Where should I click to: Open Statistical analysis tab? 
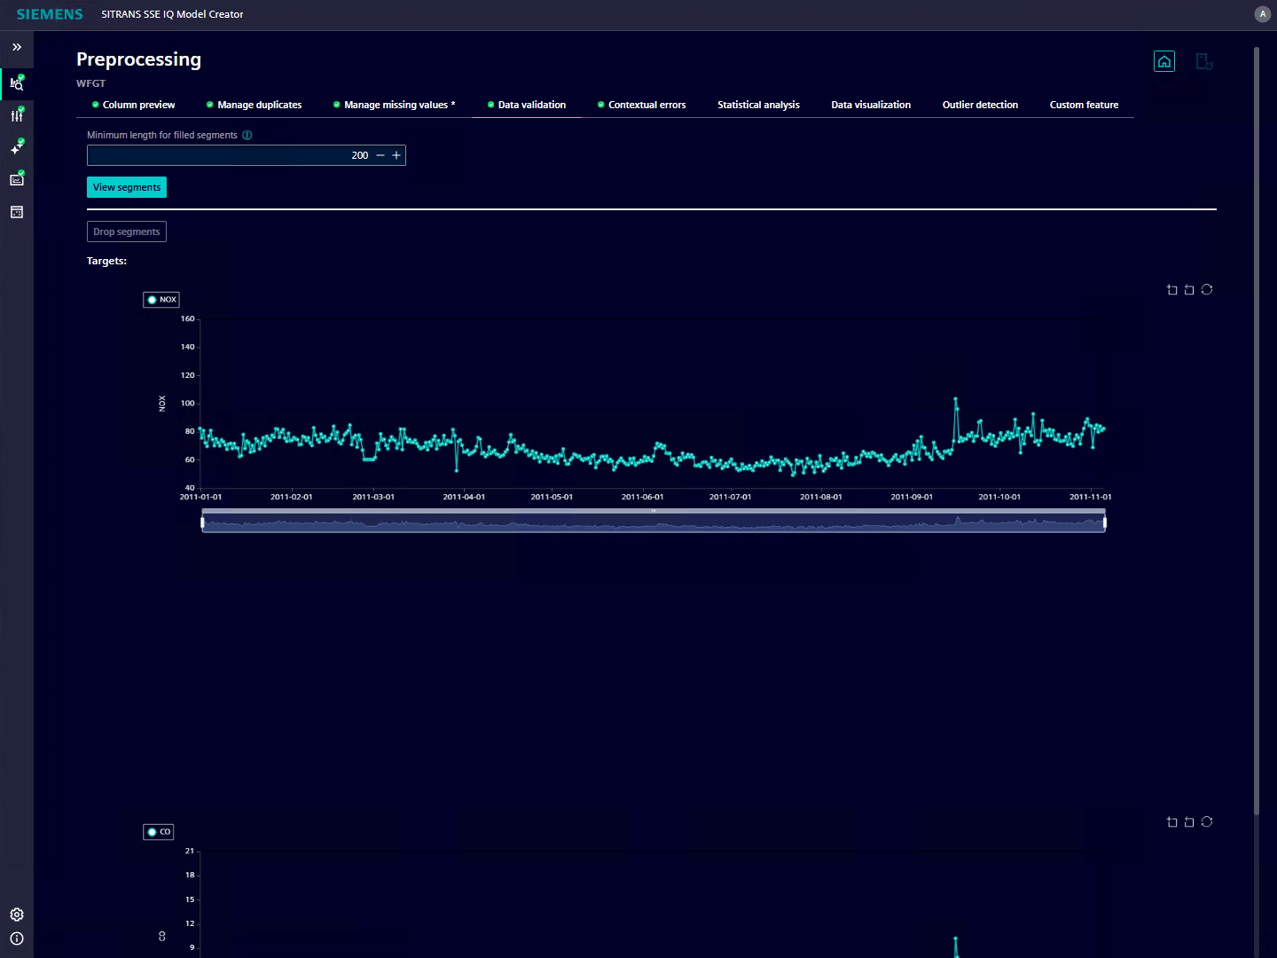[758, 105]
